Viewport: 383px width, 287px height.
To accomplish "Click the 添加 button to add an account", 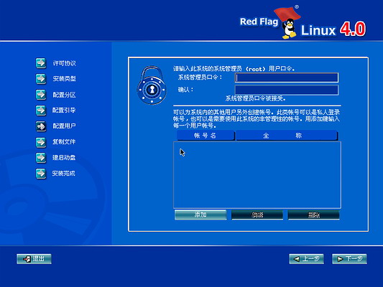I will (x=200, y=215).
